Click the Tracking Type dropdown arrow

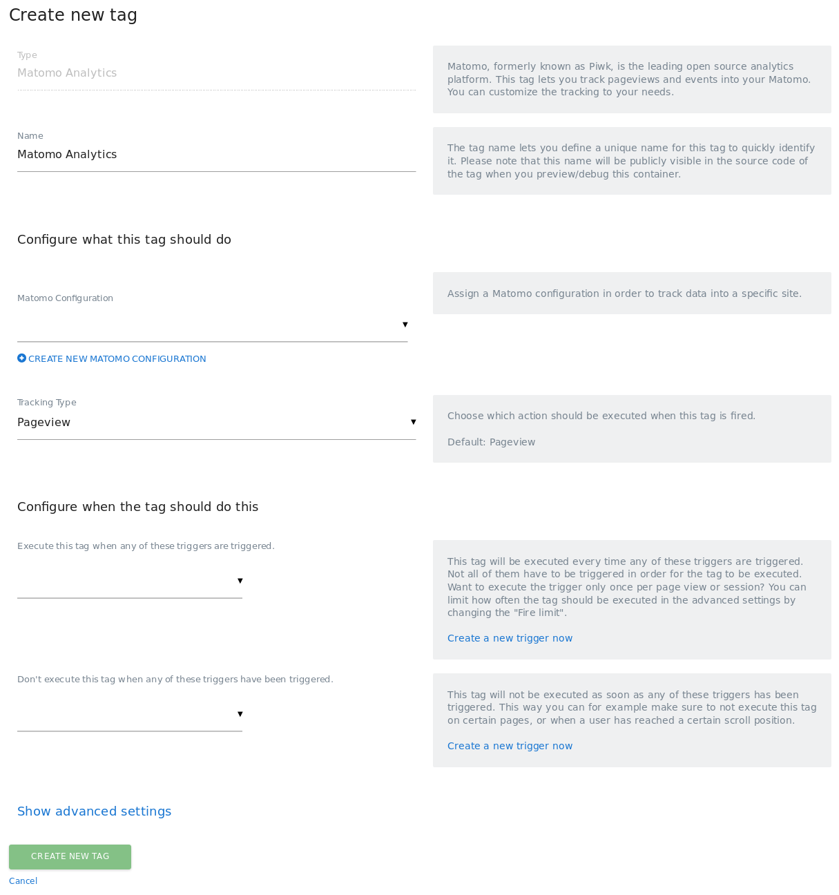click(414, 421)
